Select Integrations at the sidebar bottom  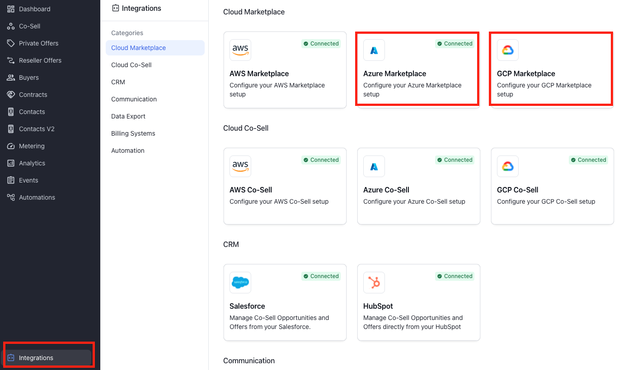coord(47,358)
